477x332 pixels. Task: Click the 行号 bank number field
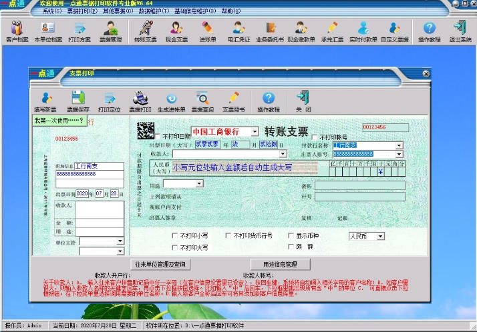pos(360,197)
